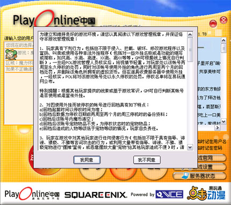Click the agreement scrollbar thumb
This screenshot has height=205, width=231.
tap(190, 50)
